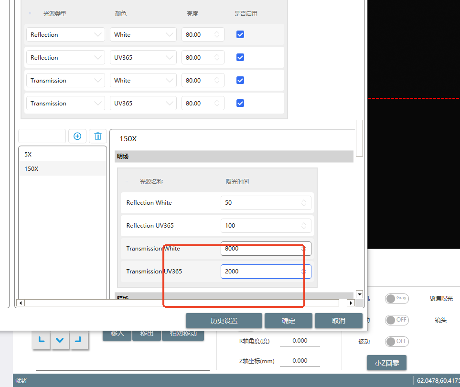Click the 历史设置 button
This screenshot has height=387, width=460.
[x=224, y=321]
